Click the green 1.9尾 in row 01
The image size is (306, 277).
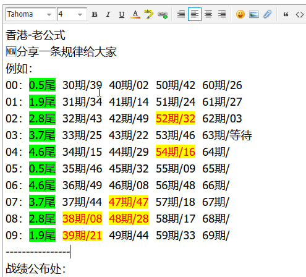tap(42, 101)
